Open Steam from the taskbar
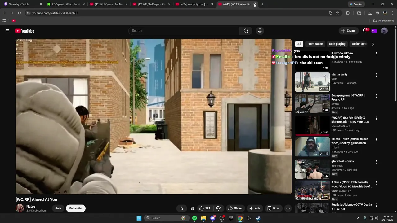The width and height of the screenshot is (397, 223). (258, 218)
